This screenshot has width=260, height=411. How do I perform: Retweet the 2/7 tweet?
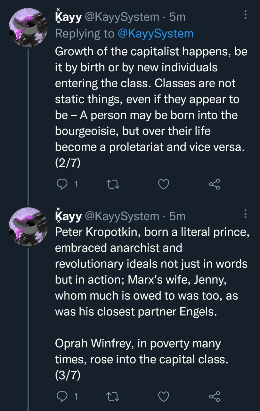pos(112,184)
